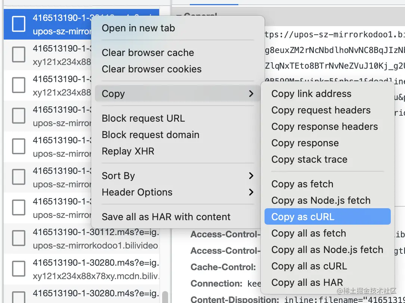Select Replay XHR
This screenshot has height=303, width=405.
click(128, 151)
